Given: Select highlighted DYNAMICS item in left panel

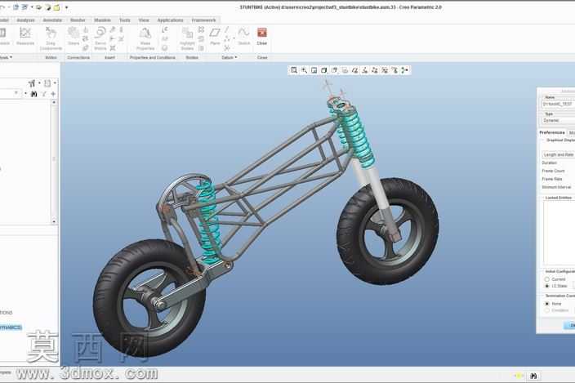Looking at the screenshot, I should [x=11, y=327].
